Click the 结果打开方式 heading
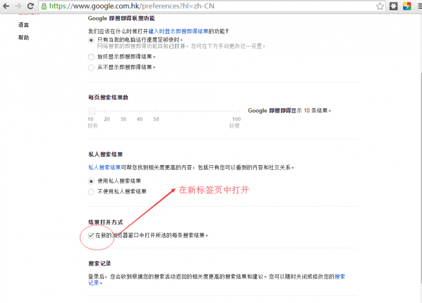 [105, 222]
